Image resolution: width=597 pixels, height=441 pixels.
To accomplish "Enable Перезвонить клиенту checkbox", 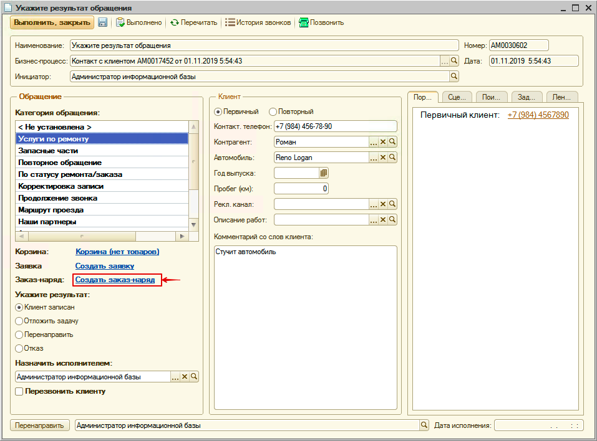I will click(19, 392).
